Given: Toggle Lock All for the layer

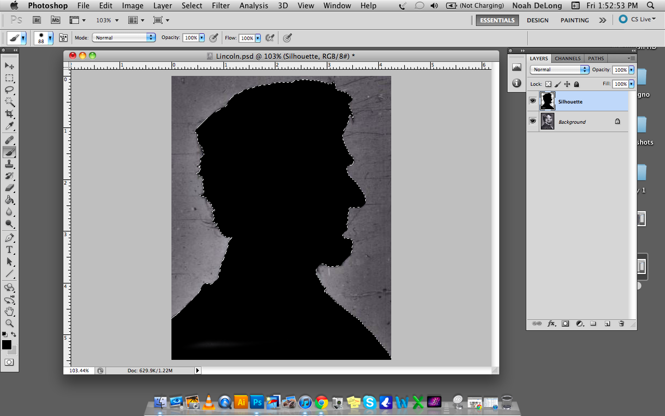Looking at the screenshot, I should [576, 84].
